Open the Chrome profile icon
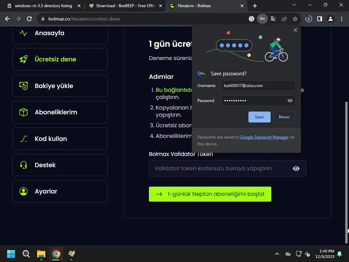 point(331,19)
